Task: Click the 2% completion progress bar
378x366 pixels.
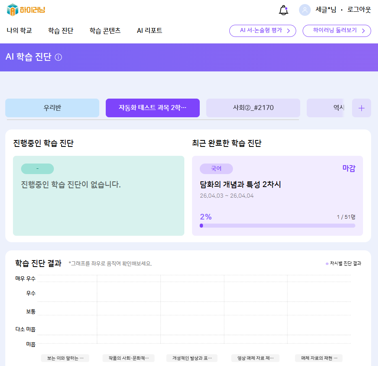Action: (x=278, y=226)
